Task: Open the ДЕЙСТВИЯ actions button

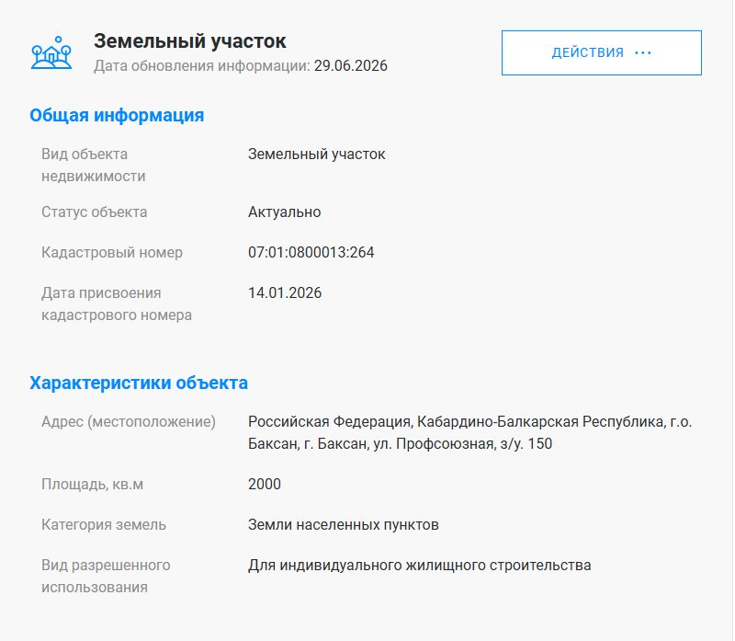Action: pyautogui.click(x=602, y=52)
